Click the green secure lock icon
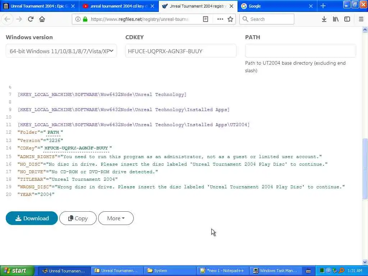 click(x=85, y=19)
